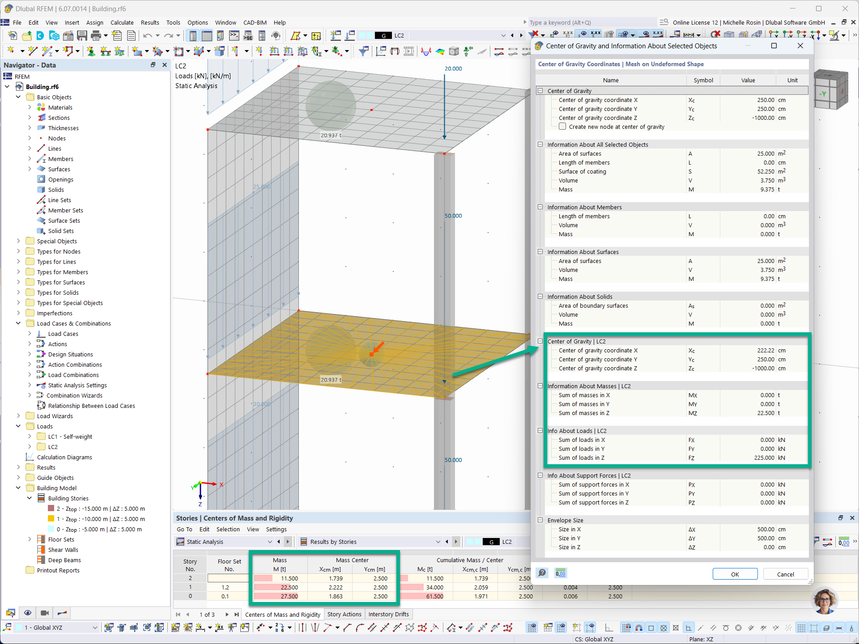Undo the last action
Screen dimensions: 859x644
tap(148, 36)
